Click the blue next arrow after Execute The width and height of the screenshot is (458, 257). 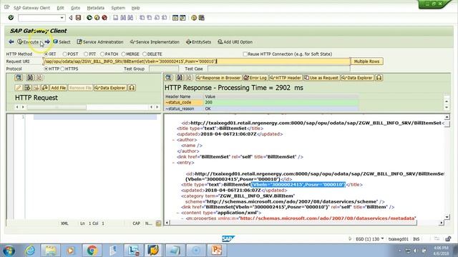[x=47, y=42]
